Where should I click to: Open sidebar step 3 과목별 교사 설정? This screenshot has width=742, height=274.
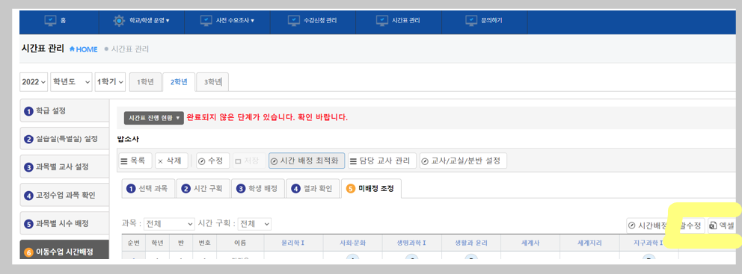point(64,166)
